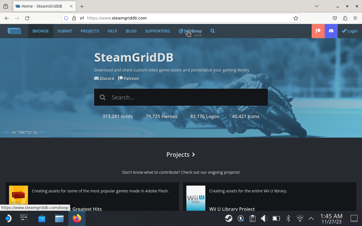The height and width of the screenshot is (226, 362).
Task: Open the HELP menu item
Action: [113, 31]
